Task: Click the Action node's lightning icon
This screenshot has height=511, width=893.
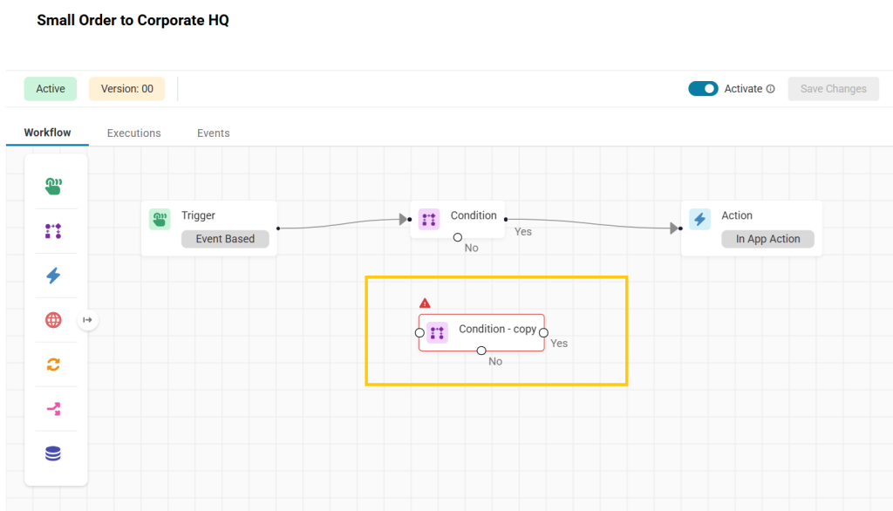Action: click(x=699, y=219)
